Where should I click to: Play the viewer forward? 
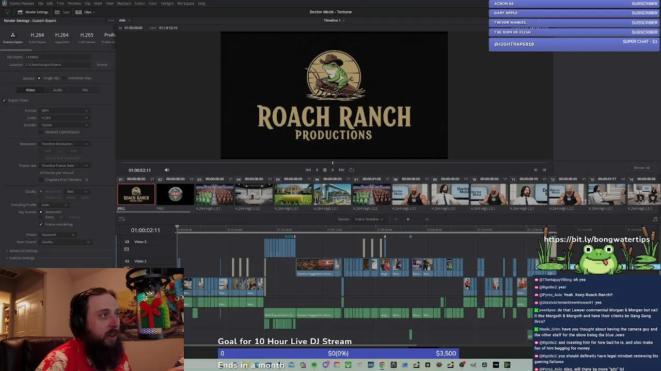332,170
